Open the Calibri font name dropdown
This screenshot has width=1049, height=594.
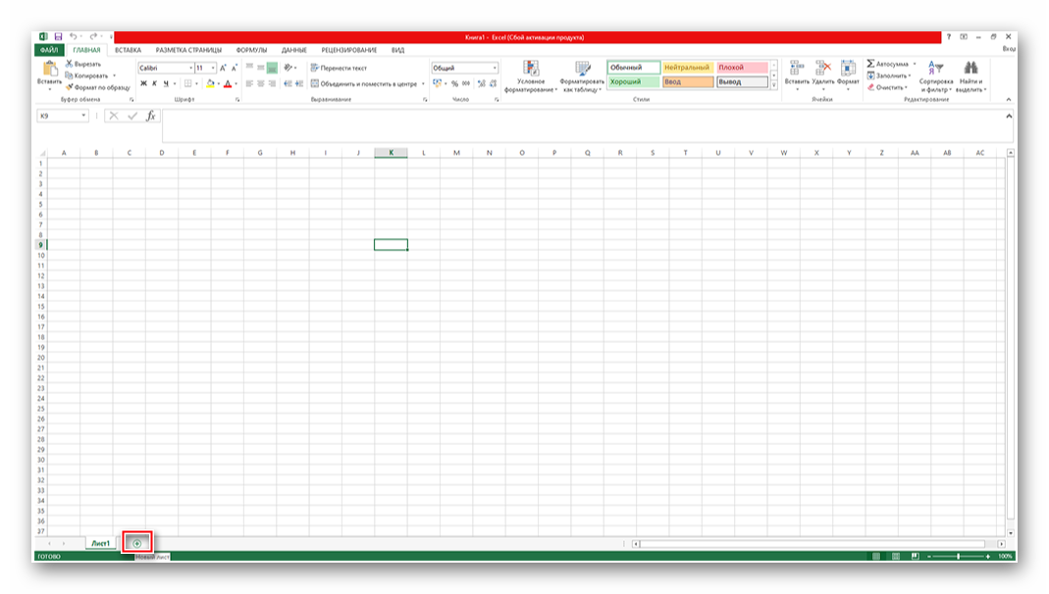[190, 69]
